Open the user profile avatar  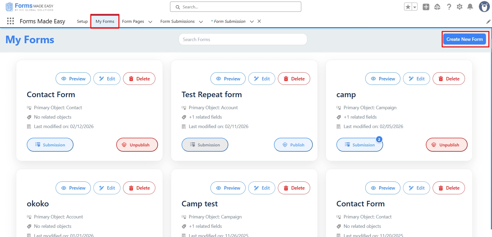[x=484, y=7]
